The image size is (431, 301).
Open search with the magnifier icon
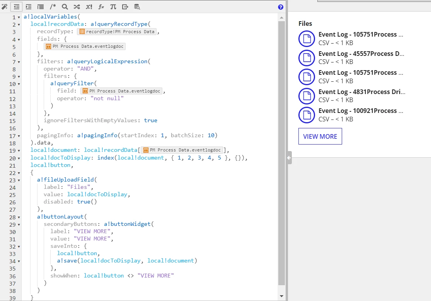click(x=65, y=7)
